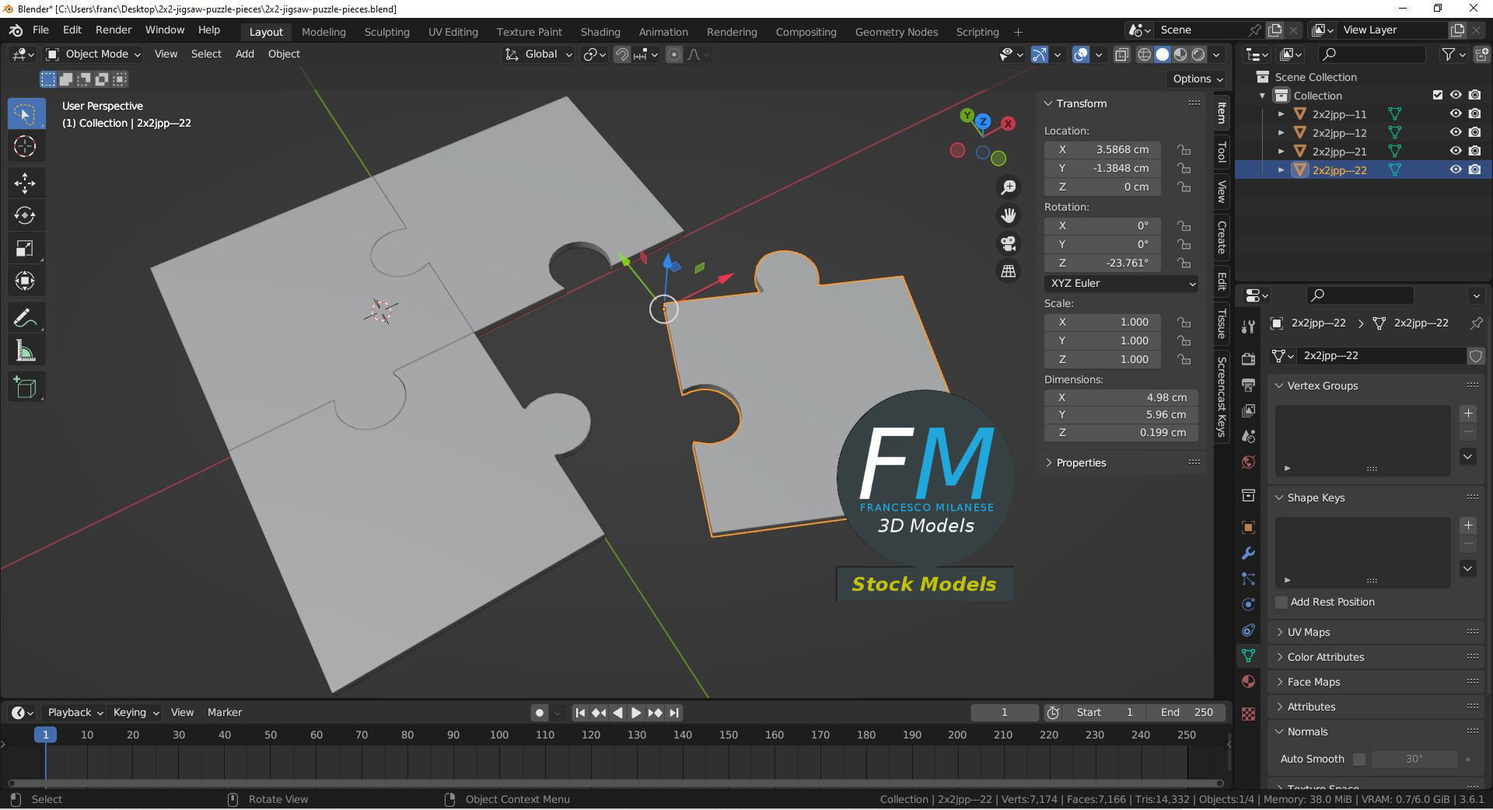Toggle Location X lock icon

tap(1184, 149)
